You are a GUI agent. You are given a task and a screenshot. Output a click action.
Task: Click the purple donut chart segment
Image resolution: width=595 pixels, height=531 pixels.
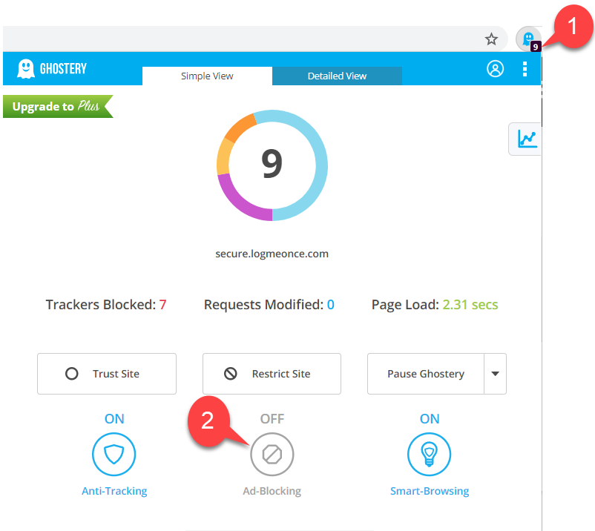(x=240, y=202)
